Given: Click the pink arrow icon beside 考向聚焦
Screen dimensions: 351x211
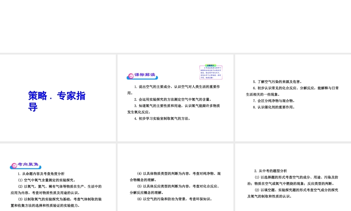Looking at the screenshot, I should point(14,166).
